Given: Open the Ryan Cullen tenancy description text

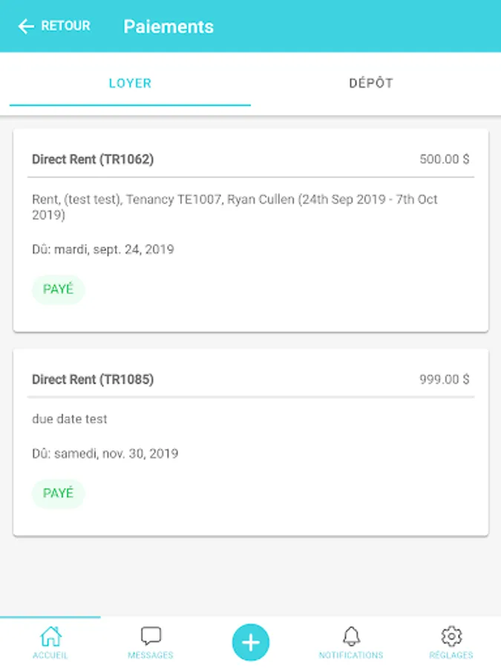Looking at the screenshot, I should tap(235, 207).
